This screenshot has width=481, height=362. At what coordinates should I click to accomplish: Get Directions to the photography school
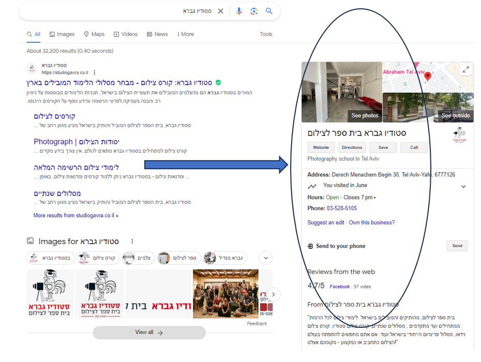(352, 147)
